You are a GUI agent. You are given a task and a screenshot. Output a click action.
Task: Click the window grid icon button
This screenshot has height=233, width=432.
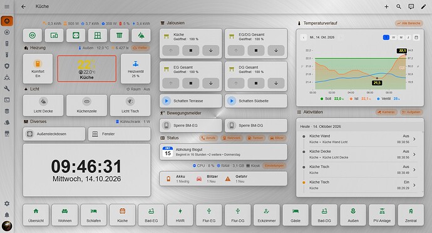pyautogui.click(x=98, y=36)
